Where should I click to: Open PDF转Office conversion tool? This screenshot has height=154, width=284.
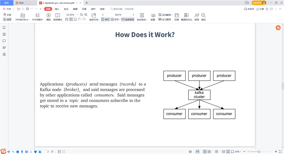[22, 17]
